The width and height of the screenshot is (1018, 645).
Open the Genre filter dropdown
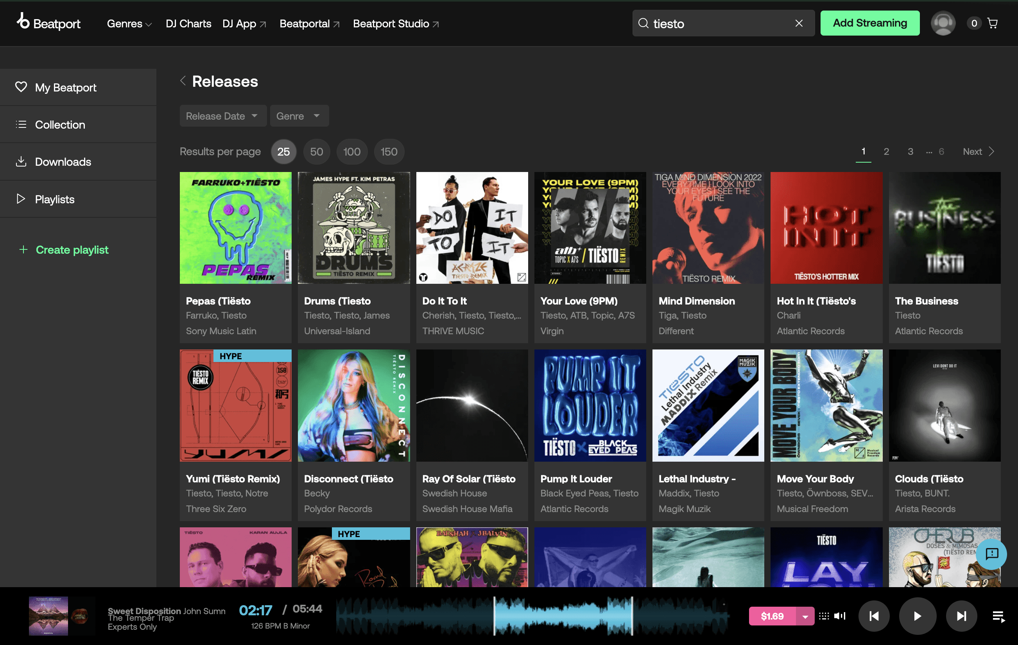299,116
